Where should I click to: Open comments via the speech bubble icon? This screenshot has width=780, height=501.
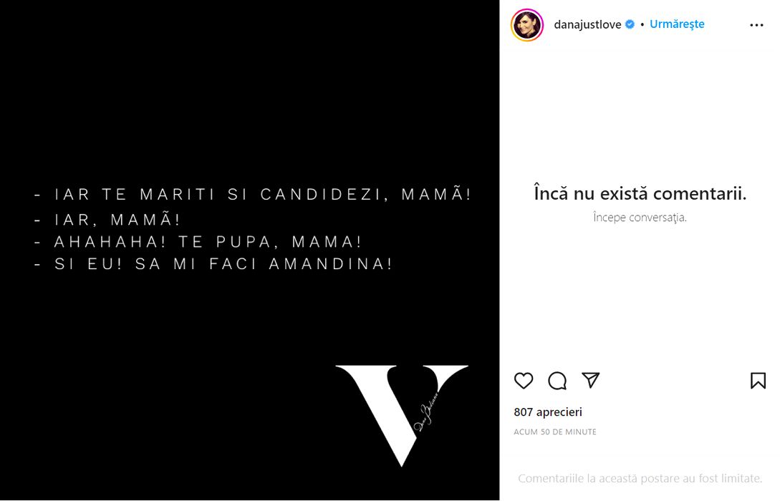point(557,381)
